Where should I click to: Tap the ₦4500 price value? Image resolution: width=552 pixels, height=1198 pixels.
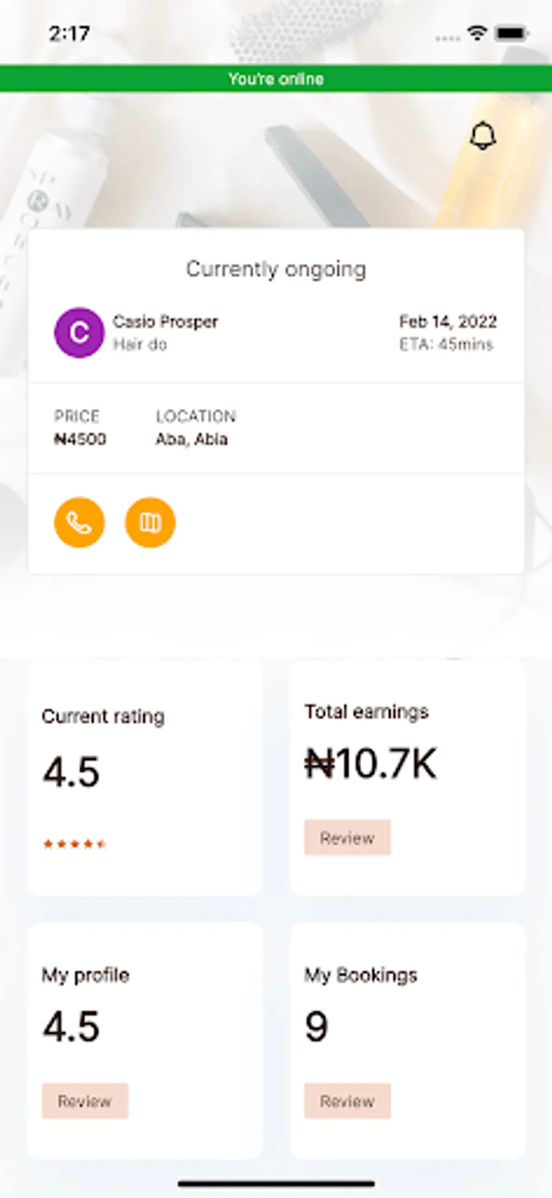(80, 439)
